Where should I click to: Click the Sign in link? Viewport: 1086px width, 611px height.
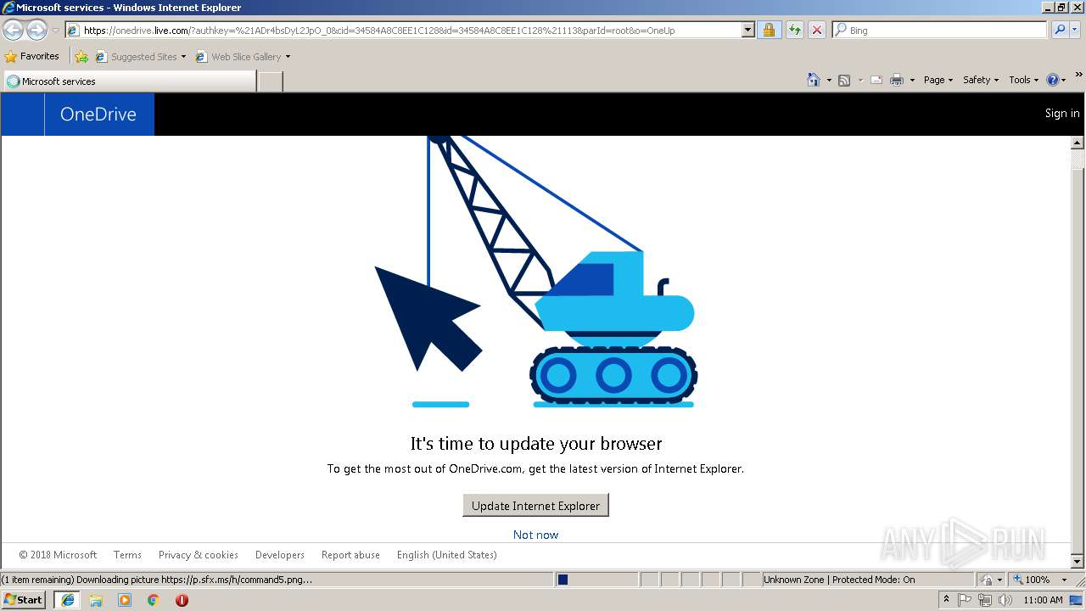pos(1062,114)
